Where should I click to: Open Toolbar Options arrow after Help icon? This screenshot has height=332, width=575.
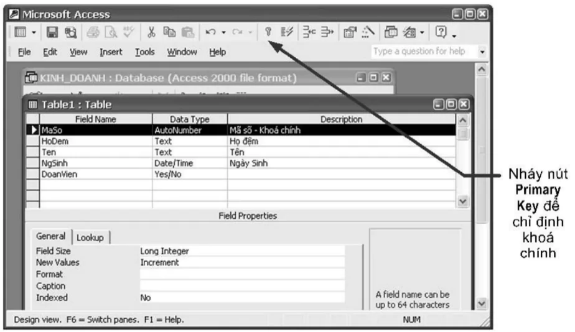(454, 36)
